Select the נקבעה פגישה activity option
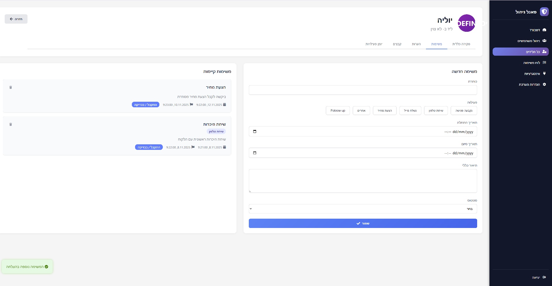This screenshot has height=286, width=552. coord(464,111)
